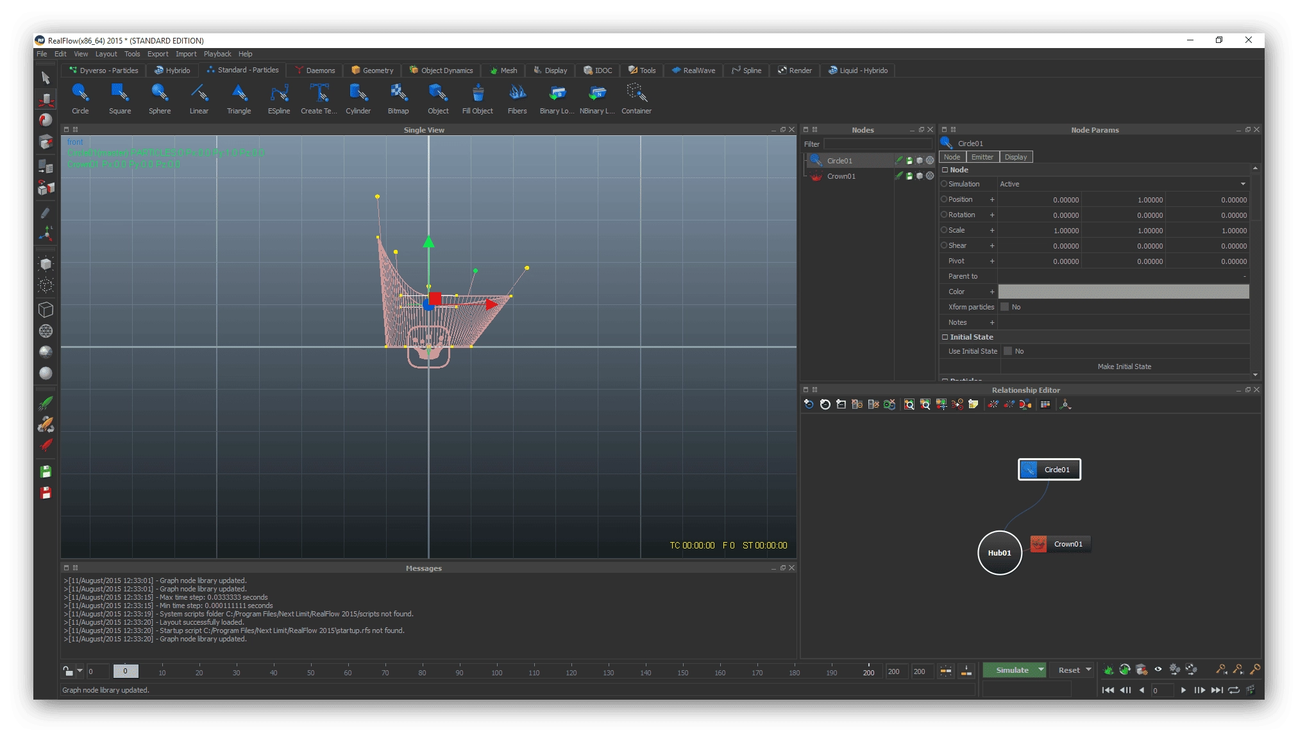Screen dimensions: 1298x733
Task: Click the loop playback icon
Action: click(1234, 690)
